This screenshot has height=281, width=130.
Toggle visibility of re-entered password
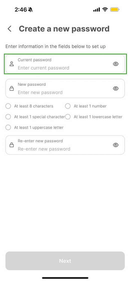tap(116, 145)
